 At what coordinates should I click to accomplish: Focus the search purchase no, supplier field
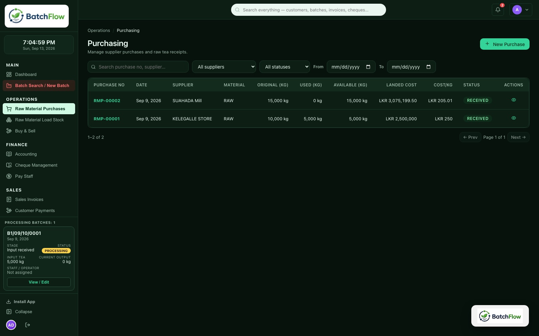click(x=138, y=67)
